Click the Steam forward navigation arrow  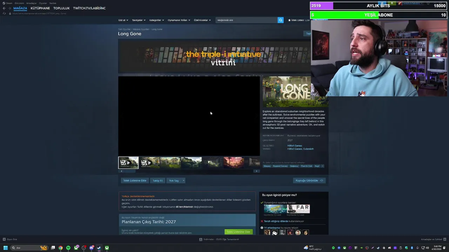pos(9,8)
